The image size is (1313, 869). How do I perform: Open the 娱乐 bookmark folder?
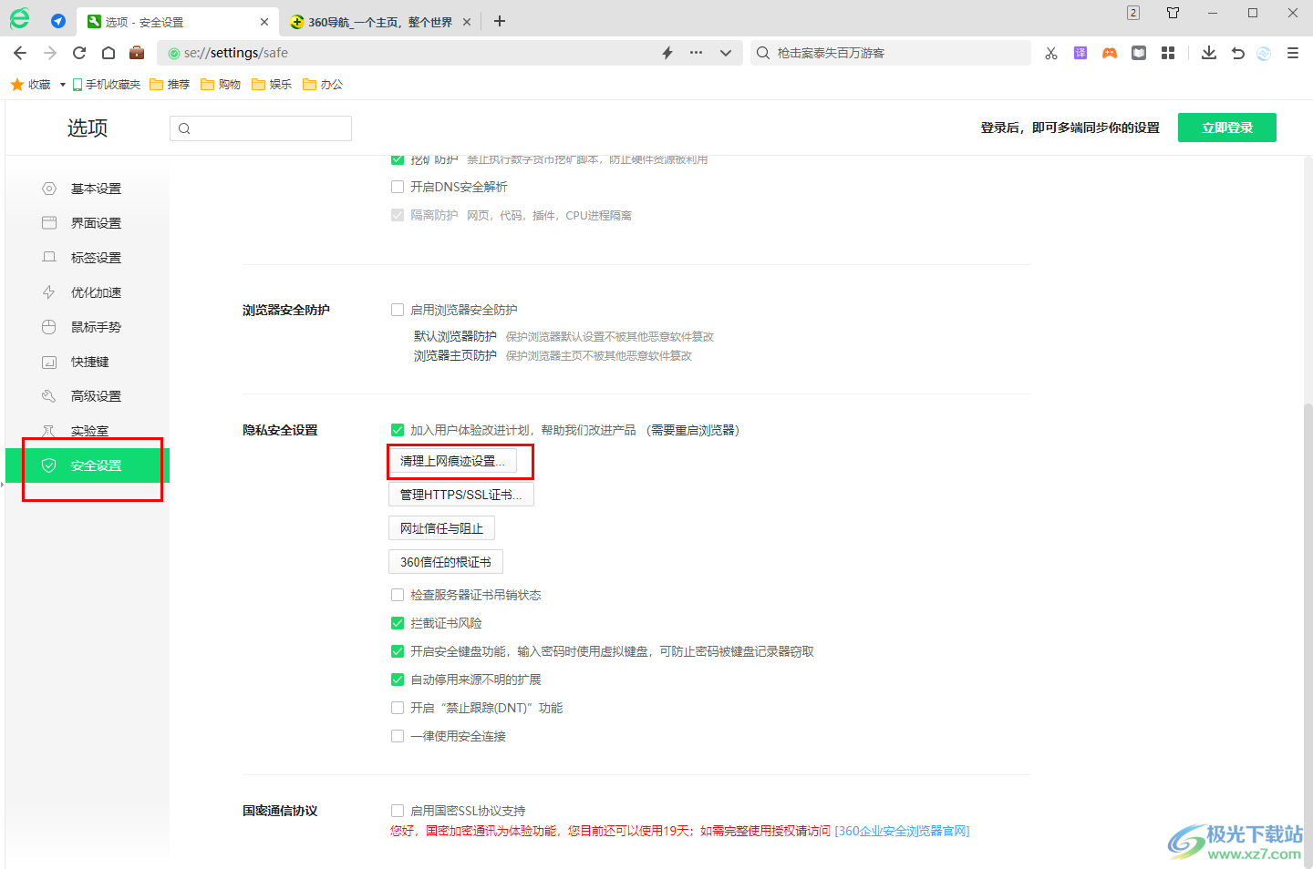(272, 84)
